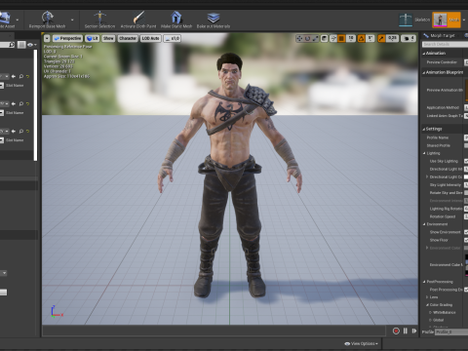468x351 pixels.
Task: Activate the Cloth Paint brush tool
Action: pyautogui.click(x=138, y=18)
